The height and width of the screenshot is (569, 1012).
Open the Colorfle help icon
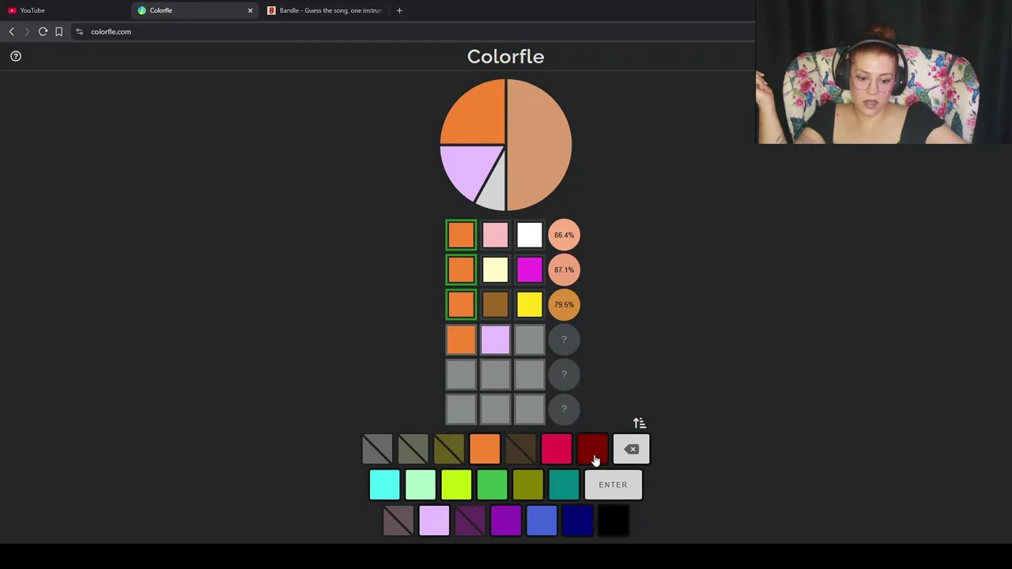[x=16, y=56]
